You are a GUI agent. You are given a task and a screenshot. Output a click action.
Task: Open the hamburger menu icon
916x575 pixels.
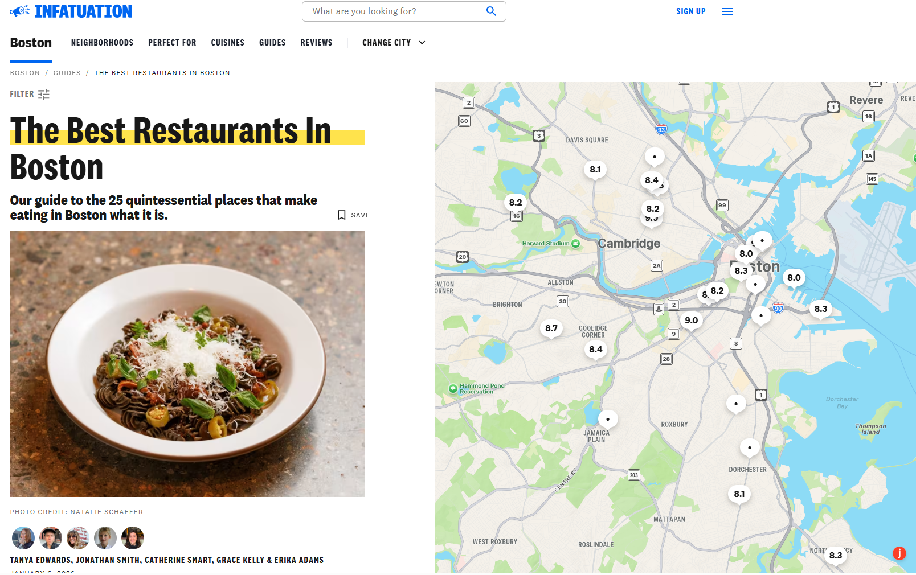[727, 11]
